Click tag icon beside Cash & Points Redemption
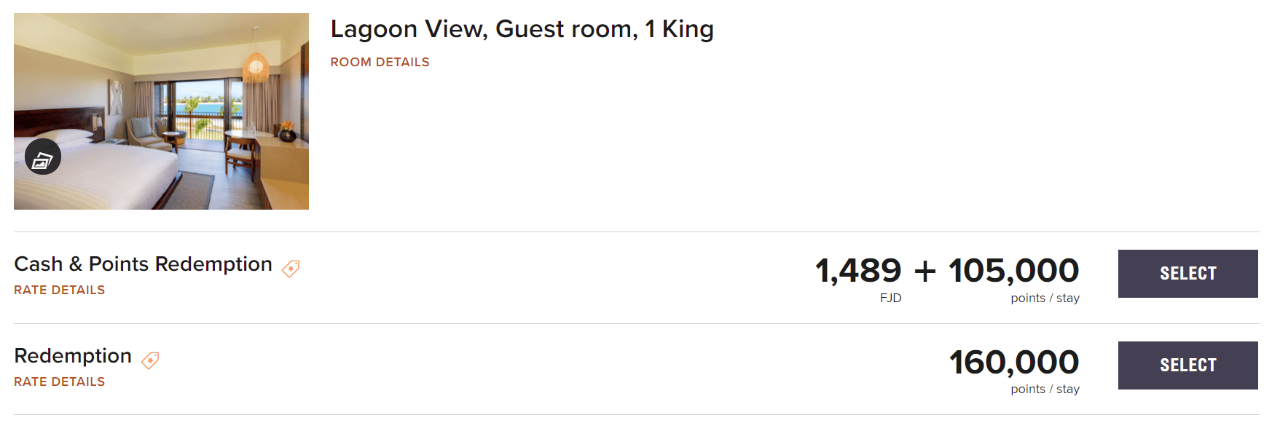This screenshot has width=1272, height=431. coord(291,269)
